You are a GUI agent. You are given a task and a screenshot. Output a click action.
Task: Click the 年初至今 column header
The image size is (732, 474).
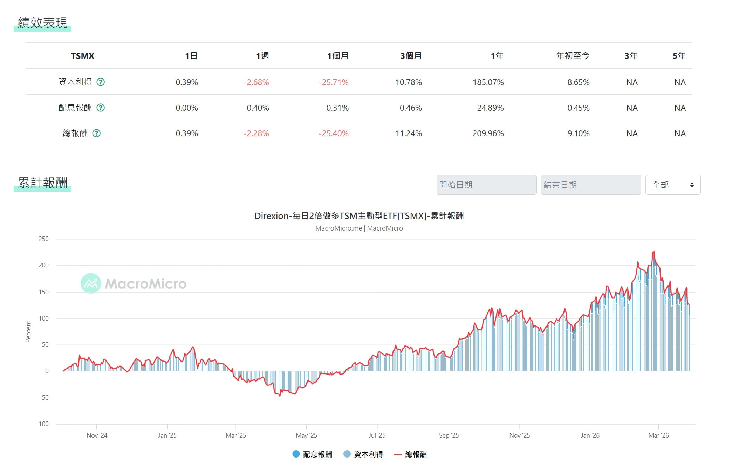tap(573, 56)
